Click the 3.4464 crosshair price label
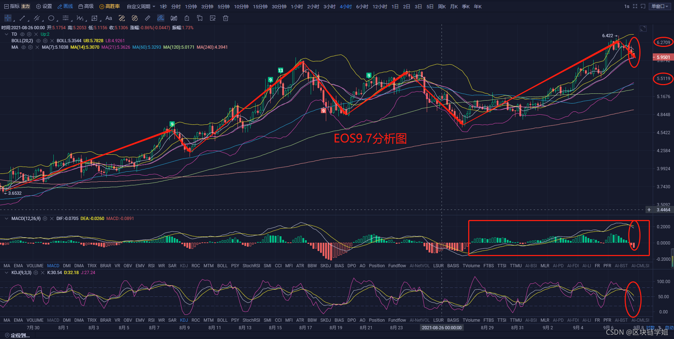 [x=663, y=210]
